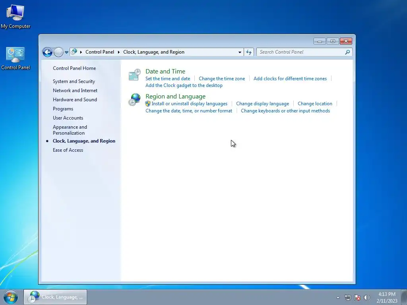The width and height of the screenshot is (407, 305).
Task: Click Change location link
Action: click(x=315, y=104)
